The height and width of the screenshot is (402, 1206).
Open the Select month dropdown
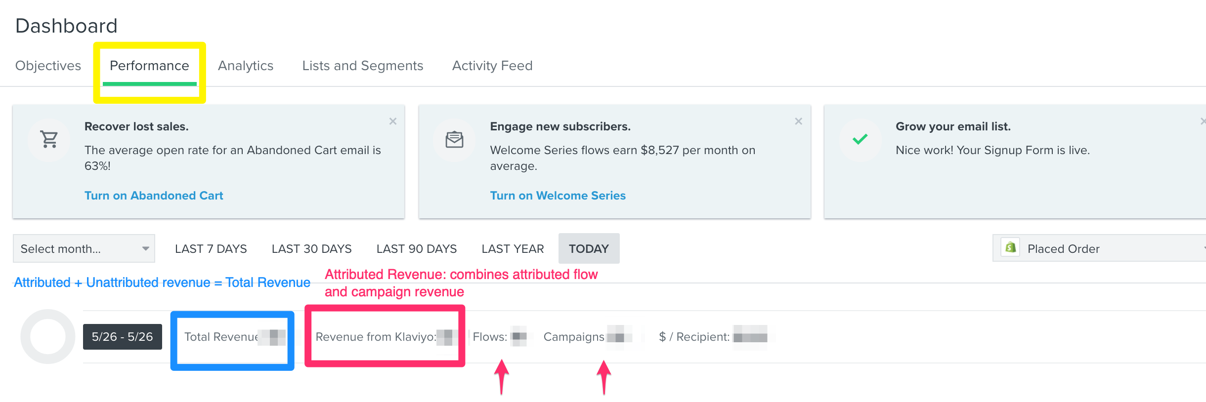(84, 248)
